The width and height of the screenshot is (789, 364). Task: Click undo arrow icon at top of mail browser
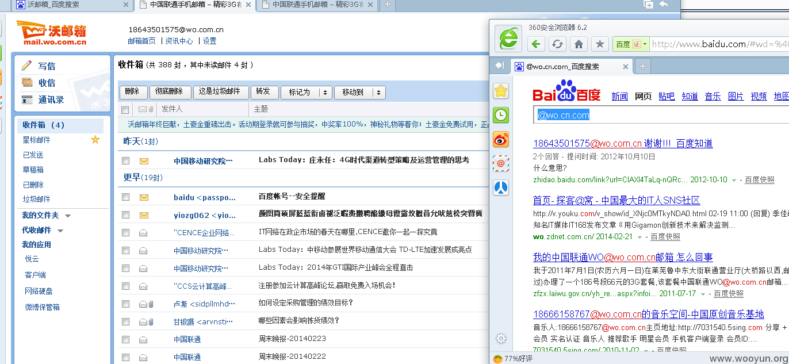click(x=663, y=5)
